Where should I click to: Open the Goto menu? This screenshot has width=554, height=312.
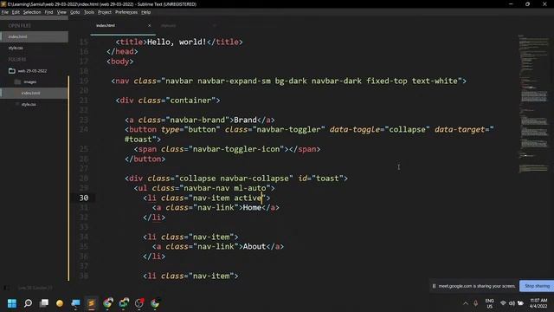(x=75, y=12)
